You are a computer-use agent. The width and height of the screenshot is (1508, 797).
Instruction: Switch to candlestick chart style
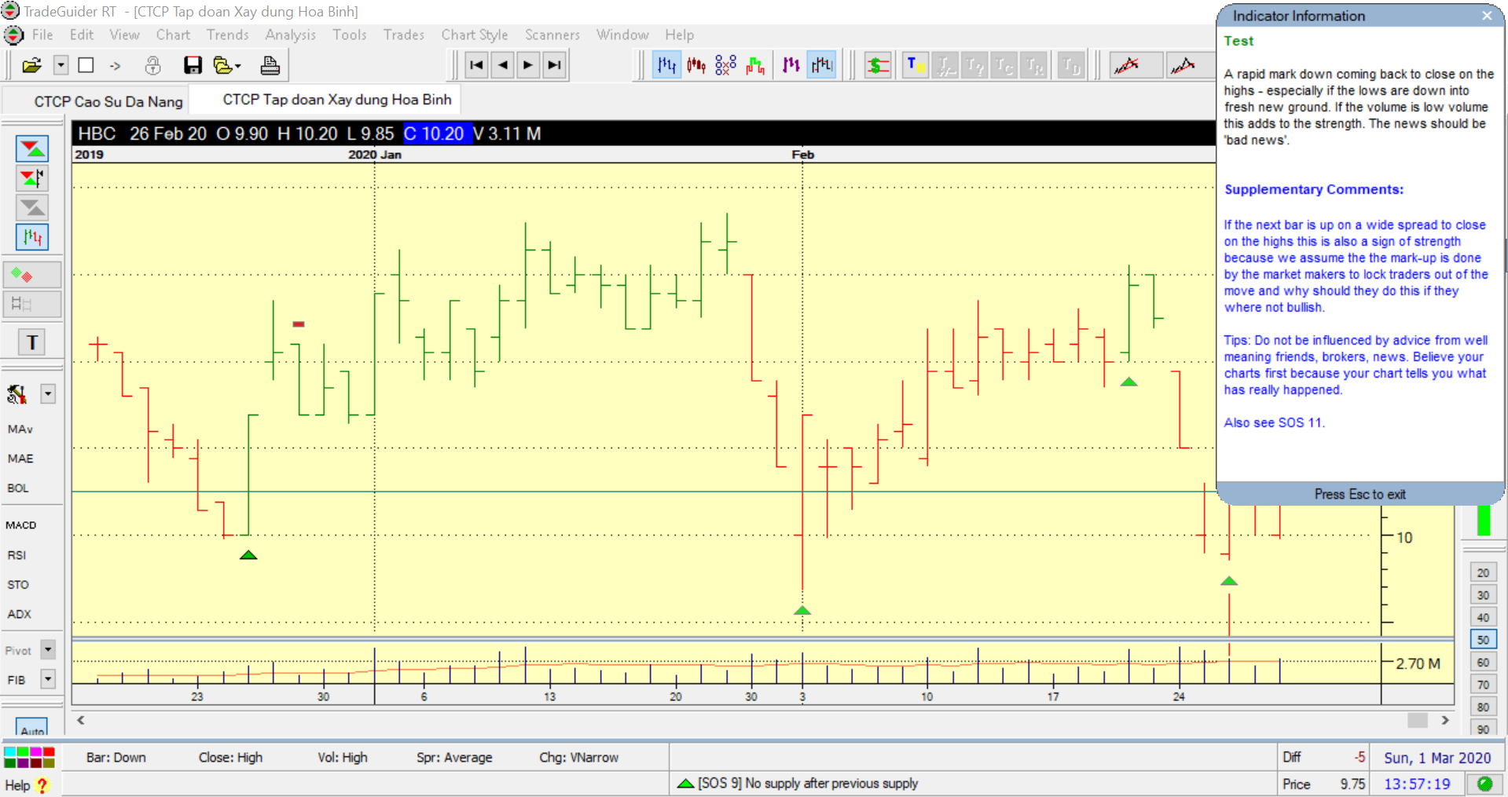click(x=696, y=65)
